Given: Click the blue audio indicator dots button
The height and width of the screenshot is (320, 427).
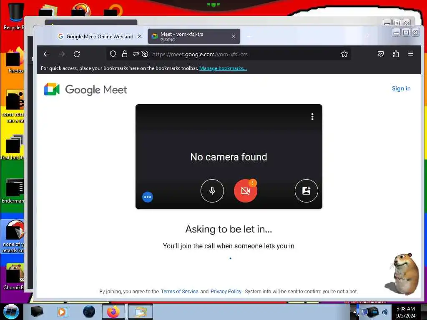Looking at the screenshot, I should point(148,197).
